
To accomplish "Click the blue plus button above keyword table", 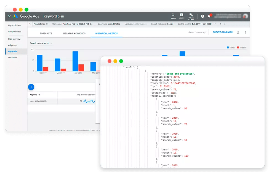I will point(31,87).
